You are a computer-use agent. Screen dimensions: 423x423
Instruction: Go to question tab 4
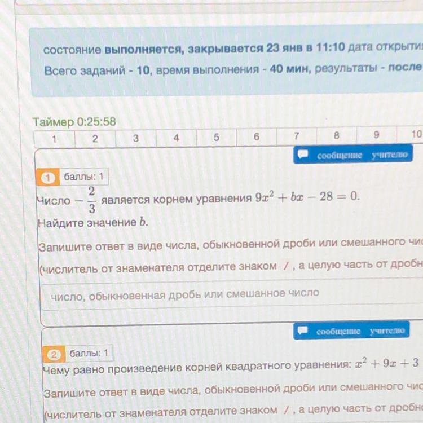click(x=176, y=138)
